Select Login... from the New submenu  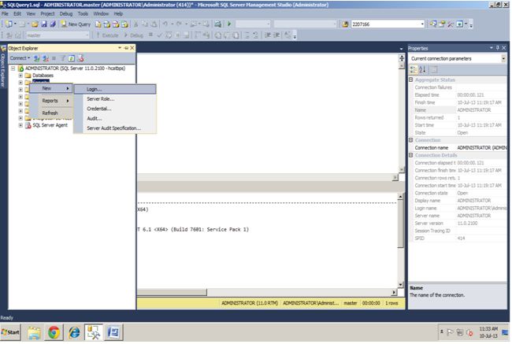click(x=115, y=89)
